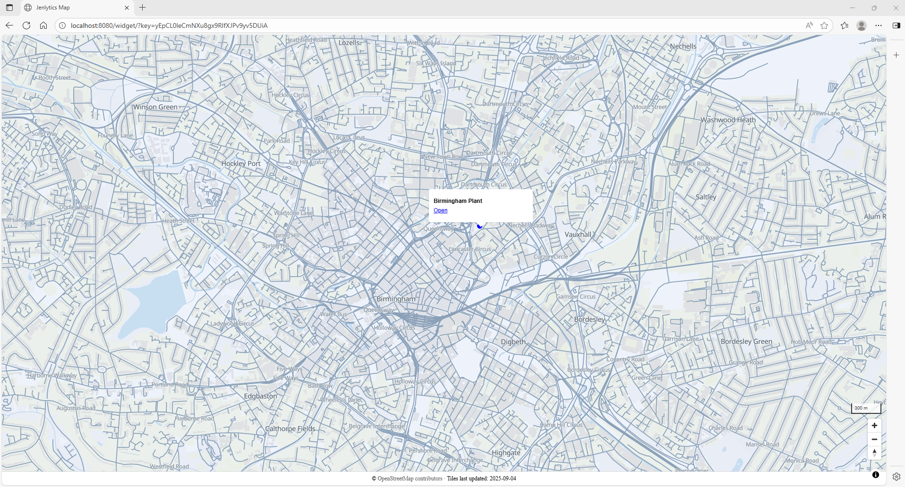Open the Birmingham Plant 'Open' link

pyautogui.click(x=440, y=210)
